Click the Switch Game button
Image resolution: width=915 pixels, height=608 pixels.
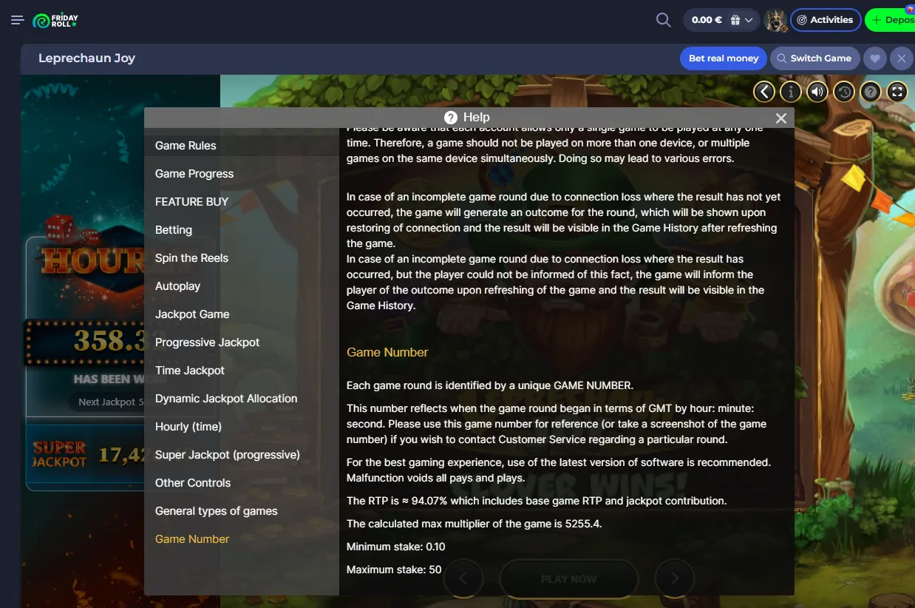(814, 58)
